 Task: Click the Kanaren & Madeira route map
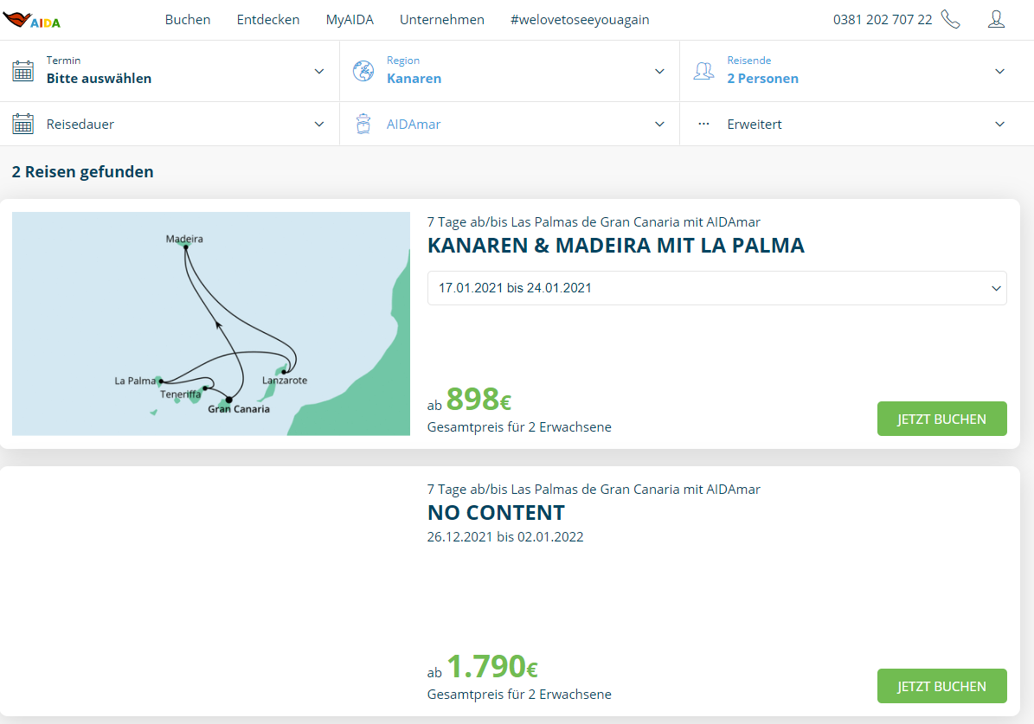pyautogui.click(x=210, y=324)
